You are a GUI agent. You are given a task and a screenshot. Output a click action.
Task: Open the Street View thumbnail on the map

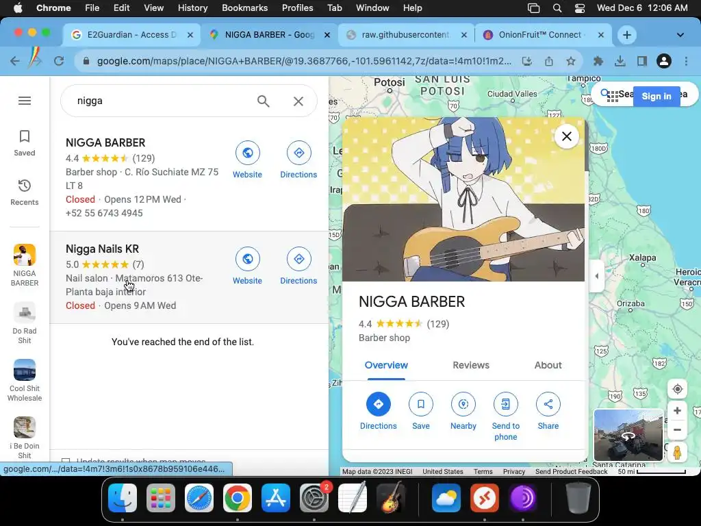(628, 435)
